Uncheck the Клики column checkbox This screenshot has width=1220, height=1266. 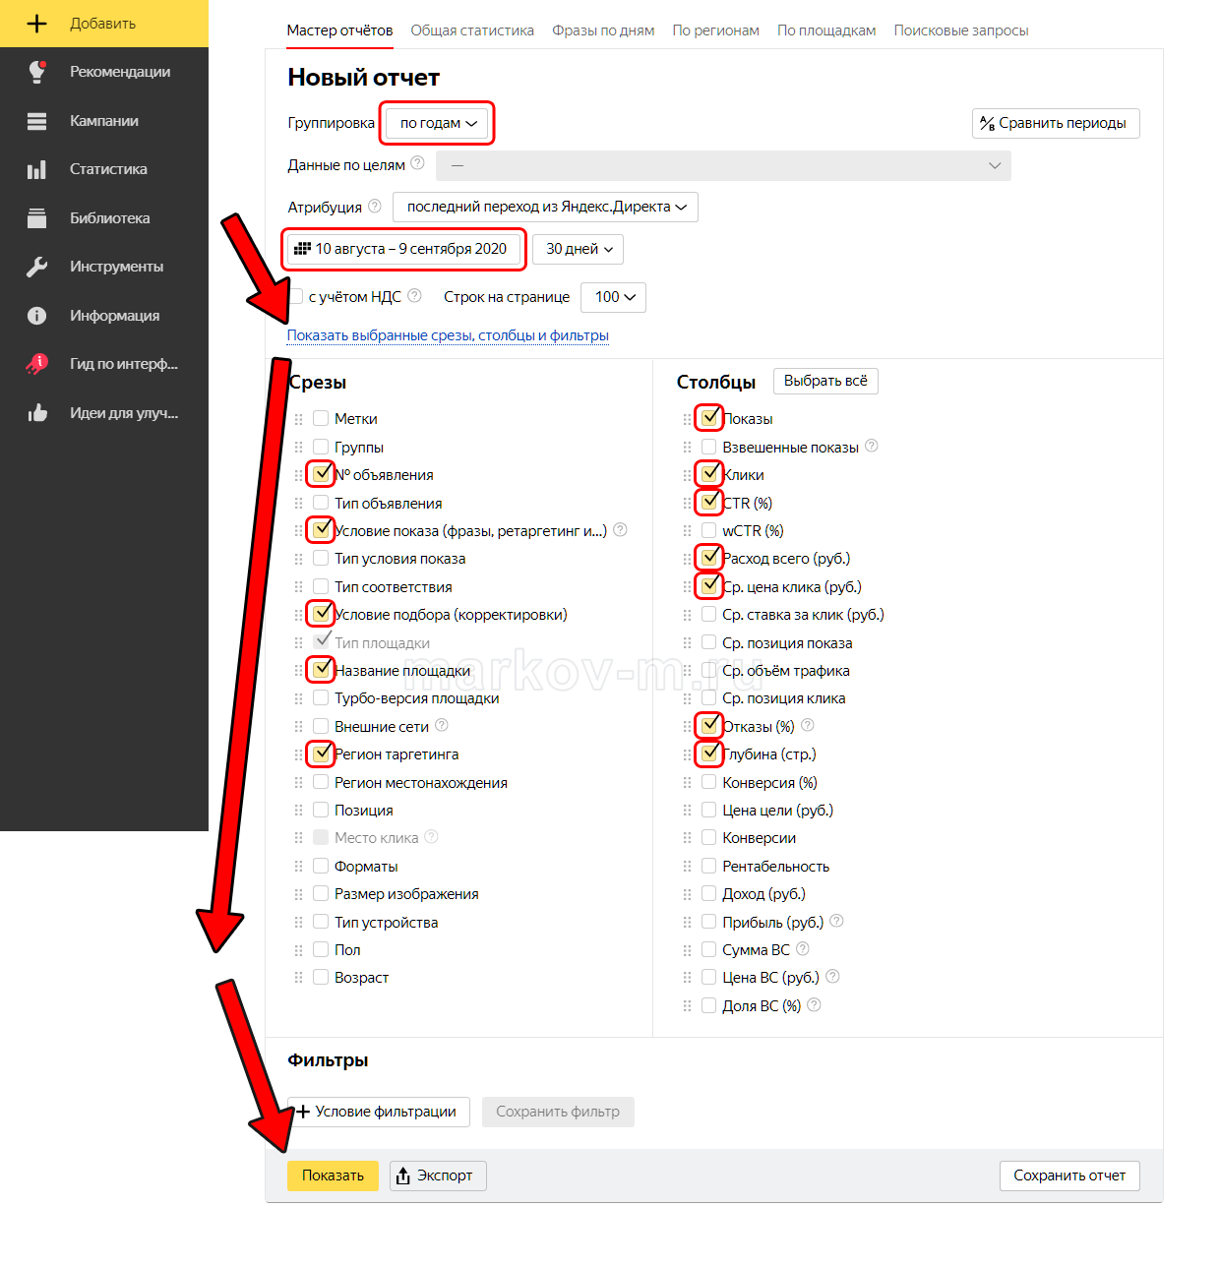coord(709,474)
